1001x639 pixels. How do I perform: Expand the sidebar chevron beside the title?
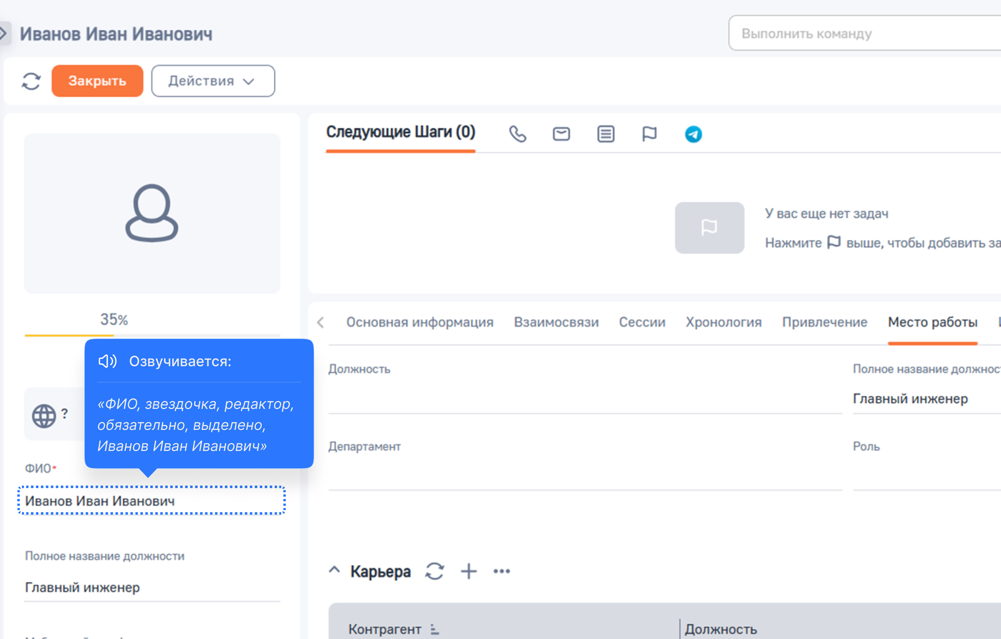pyautogui.click(x=3, y=33)
